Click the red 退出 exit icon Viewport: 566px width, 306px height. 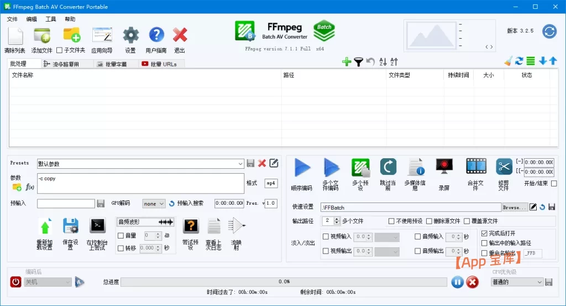click(x=180, y=35)
